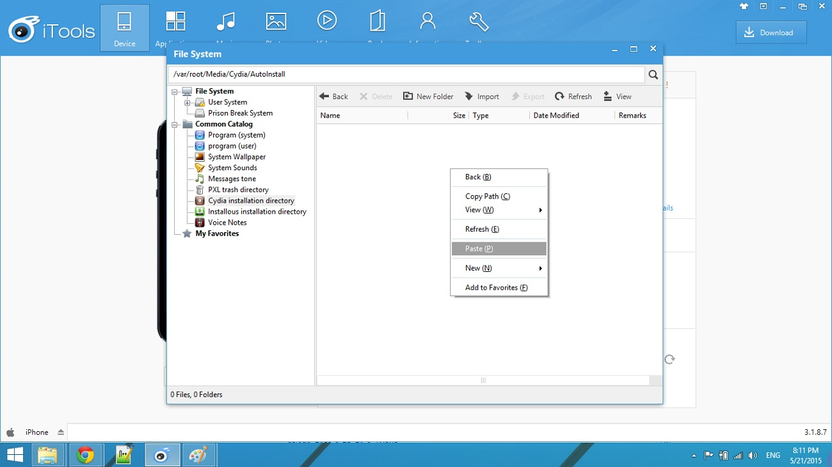
Task: Click the search magnifier icon beside path field
Action: pyautogui.click(x=653, y=75)
